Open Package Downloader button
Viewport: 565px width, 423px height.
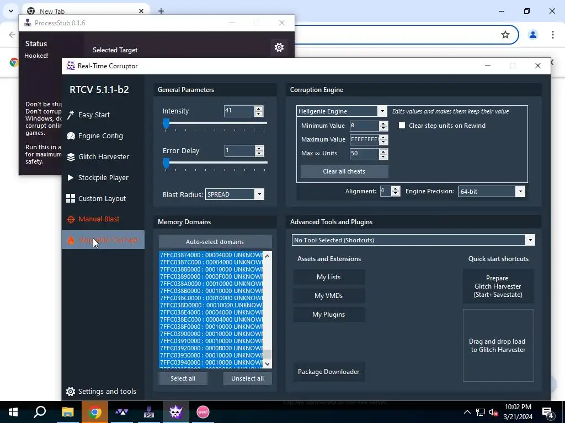click(x=329, y=372)
